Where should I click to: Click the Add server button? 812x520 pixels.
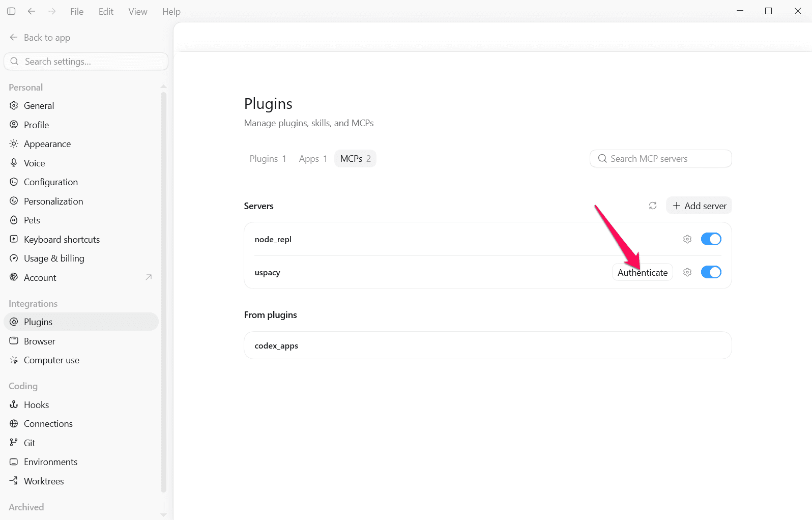tap(699, 206)
